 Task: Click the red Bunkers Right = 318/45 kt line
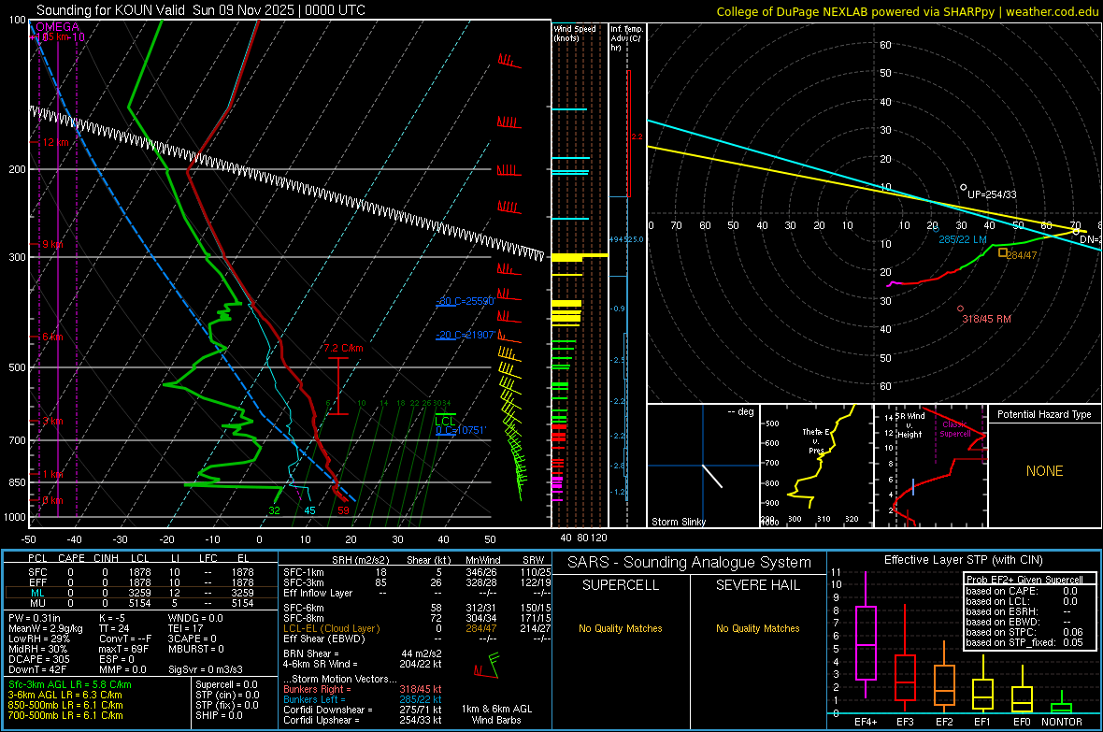point(363,690)
